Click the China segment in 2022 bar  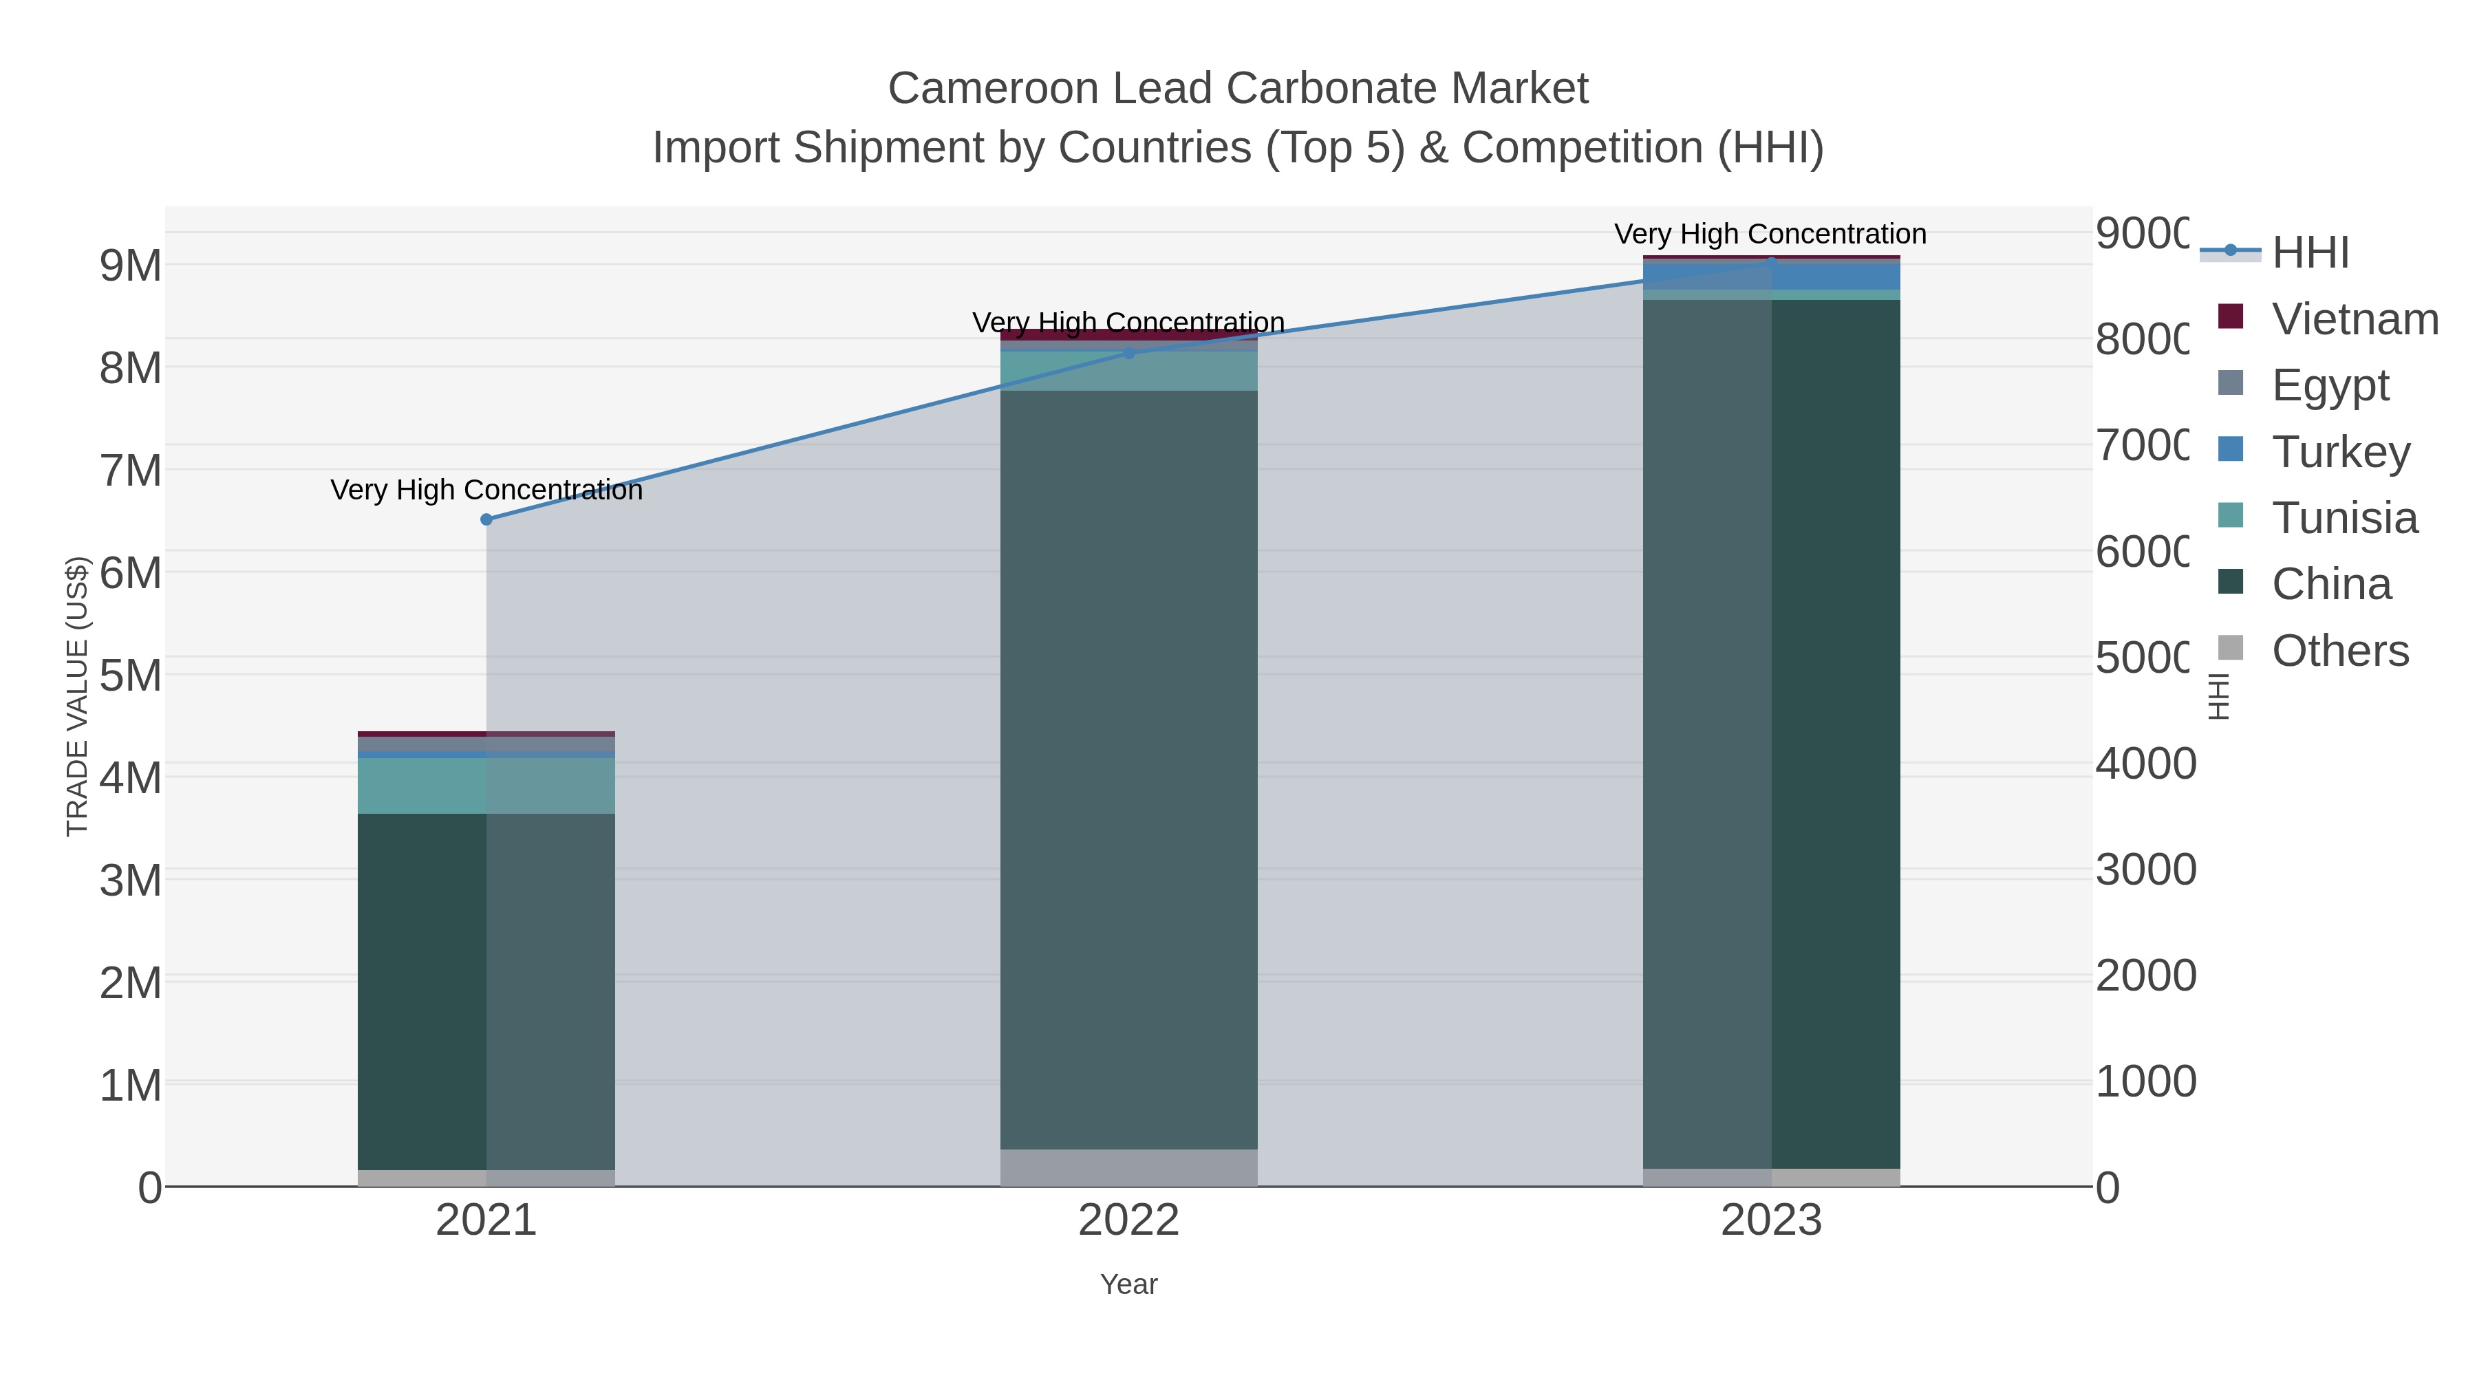point(1129,769)
